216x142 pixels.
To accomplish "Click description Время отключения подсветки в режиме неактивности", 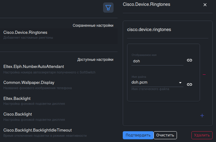I will (x=45, y=136).
